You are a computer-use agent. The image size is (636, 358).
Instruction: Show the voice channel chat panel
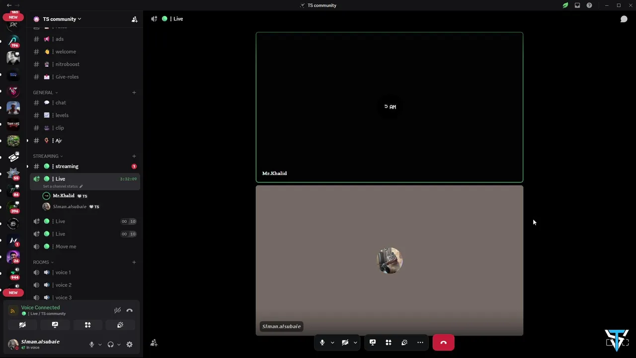pyautogui.click(x=624, y=19)
